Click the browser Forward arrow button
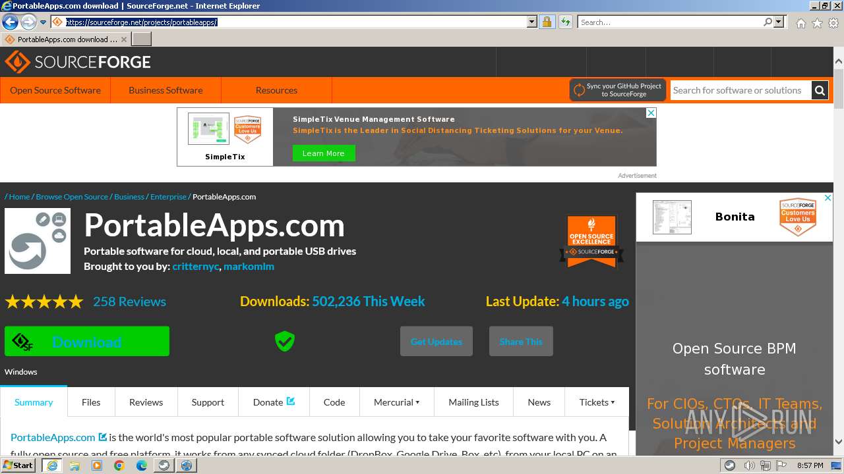Viewport: 844px width, 474px height. (28, 22)
